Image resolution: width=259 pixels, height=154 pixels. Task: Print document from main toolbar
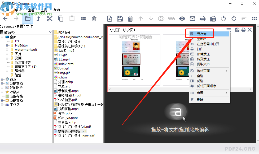click(x=203, y=18)
